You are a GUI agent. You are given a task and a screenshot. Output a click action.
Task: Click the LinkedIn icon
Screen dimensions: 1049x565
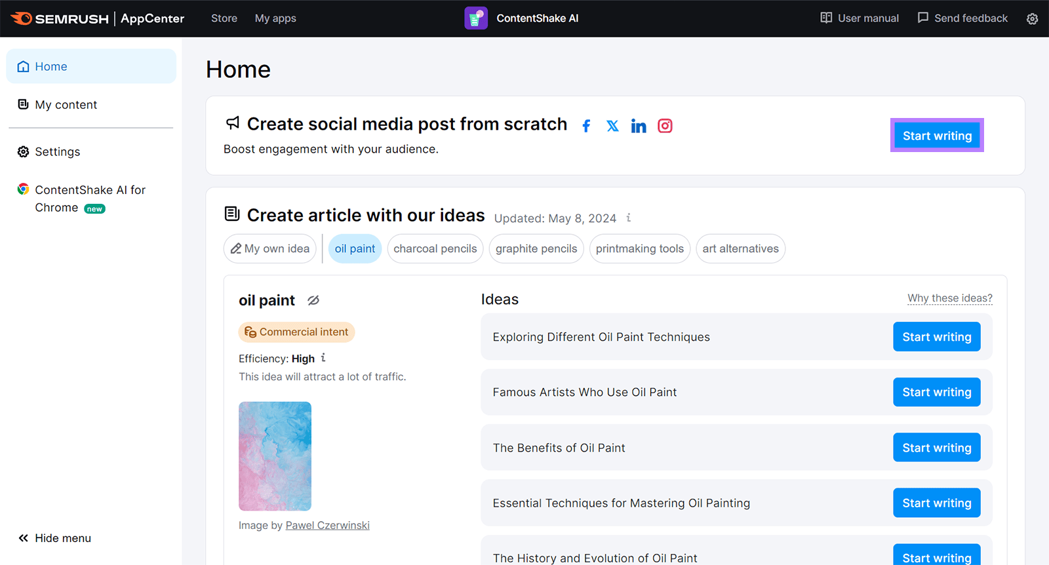(639, 126)
